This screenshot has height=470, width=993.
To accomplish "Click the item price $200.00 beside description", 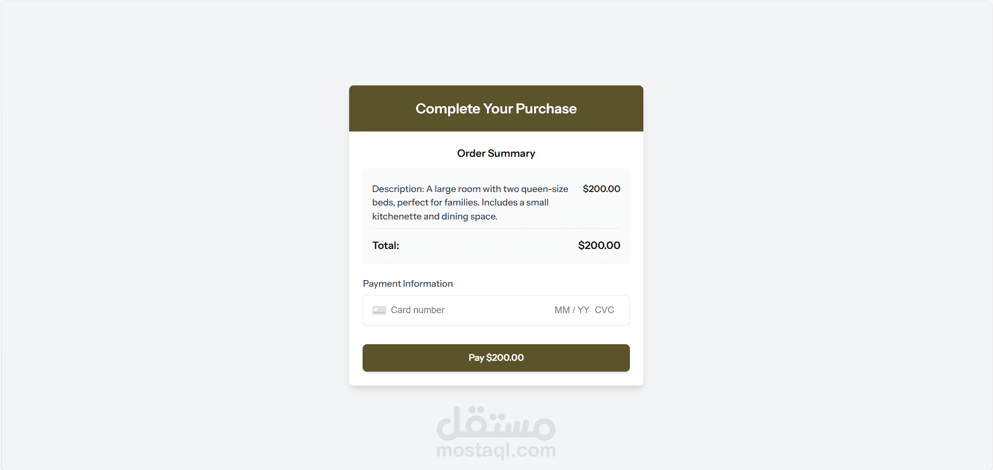I will 601,189.
